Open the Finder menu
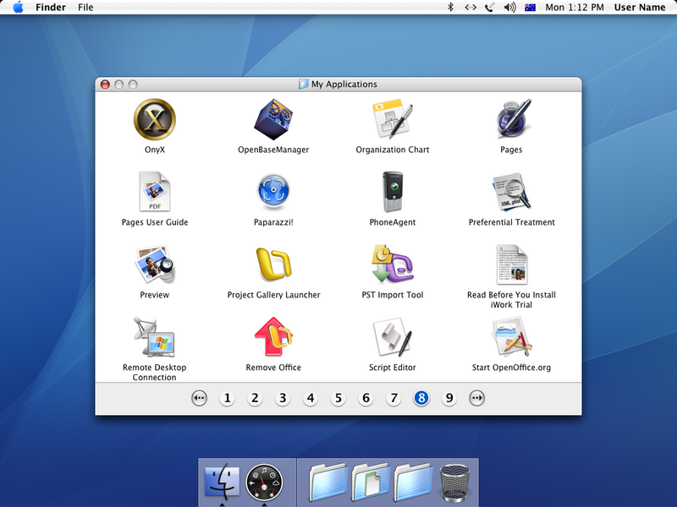677x507 pixels. 51,8
